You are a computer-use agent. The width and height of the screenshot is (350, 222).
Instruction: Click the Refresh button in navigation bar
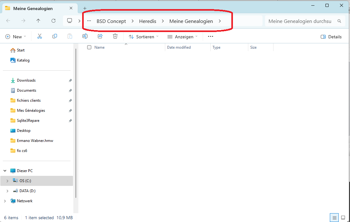[x=54, y=21]
